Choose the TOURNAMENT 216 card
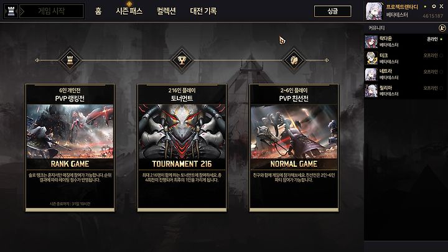Image resolution: width=448 pixels, height=252 pixels. click(x=182, y=147)
